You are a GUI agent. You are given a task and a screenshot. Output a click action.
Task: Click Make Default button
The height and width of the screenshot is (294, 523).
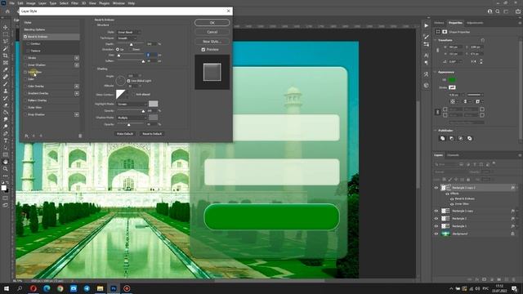tap(125, 134)
